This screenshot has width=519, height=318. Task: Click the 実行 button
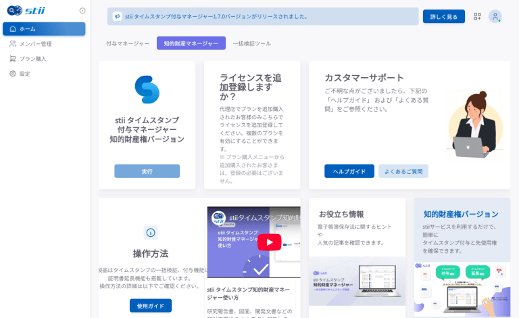[x=147, y=171]
